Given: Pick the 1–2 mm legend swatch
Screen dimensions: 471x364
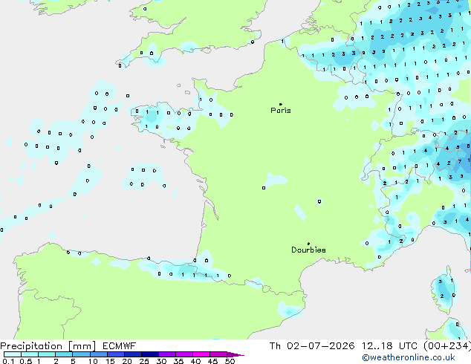Looking at the screenshot, I should pos(47,354).
